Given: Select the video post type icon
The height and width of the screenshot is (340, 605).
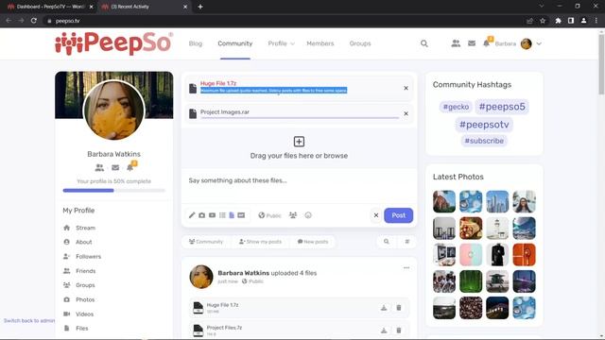Looking at the screenshot, I should pyautogui.click(x=212, y=215).
